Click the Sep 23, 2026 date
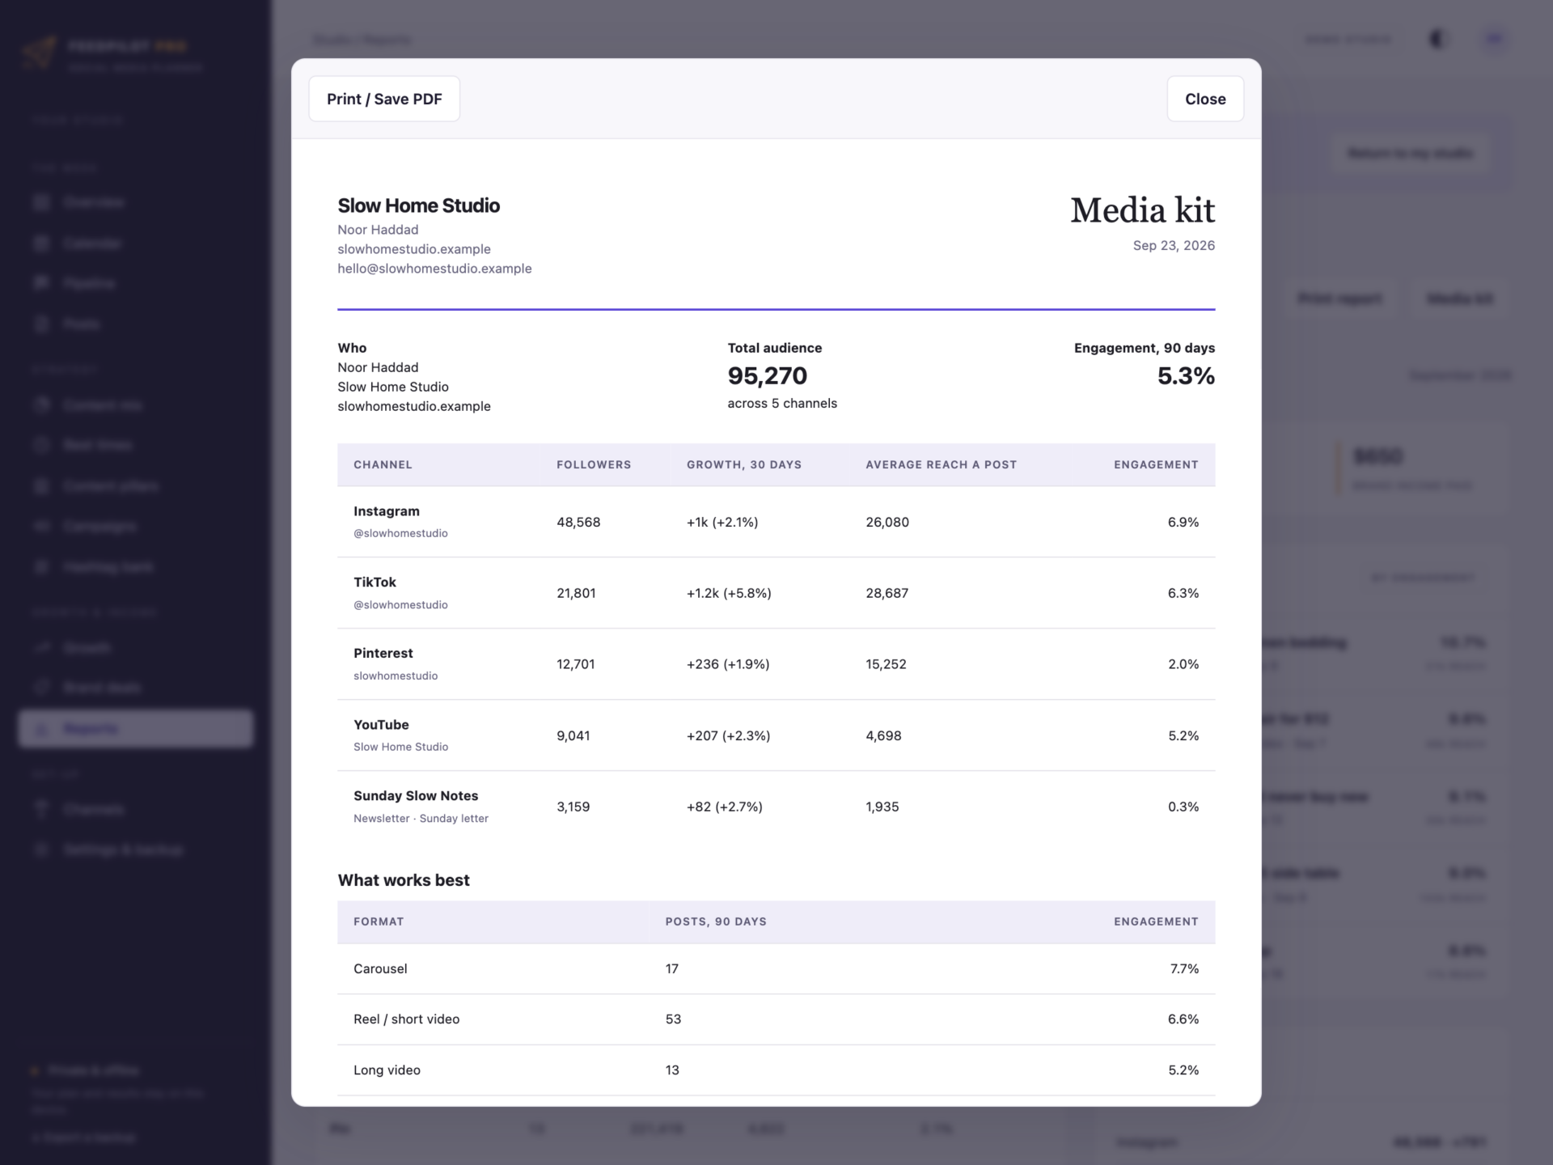1553x1165 pixels. click(1174, 245)
